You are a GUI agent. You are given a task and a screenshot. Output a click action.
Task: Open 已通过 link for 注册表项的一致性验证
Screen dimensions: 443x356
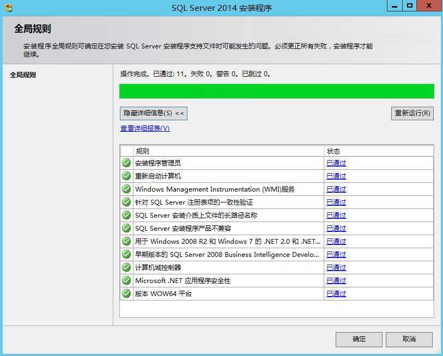click(x=336, y=202)
